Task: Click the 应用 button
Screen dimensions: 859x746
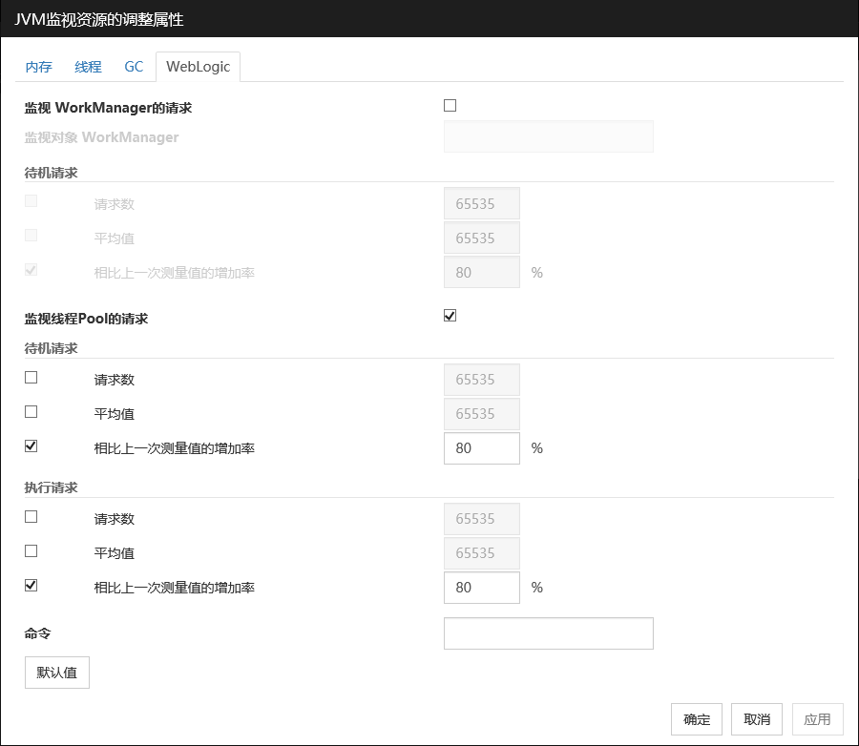Action: tap(817, 719)
